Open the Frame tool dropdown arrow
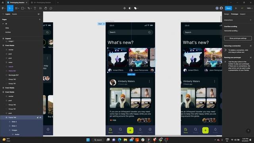 click(x=19, y=8)
